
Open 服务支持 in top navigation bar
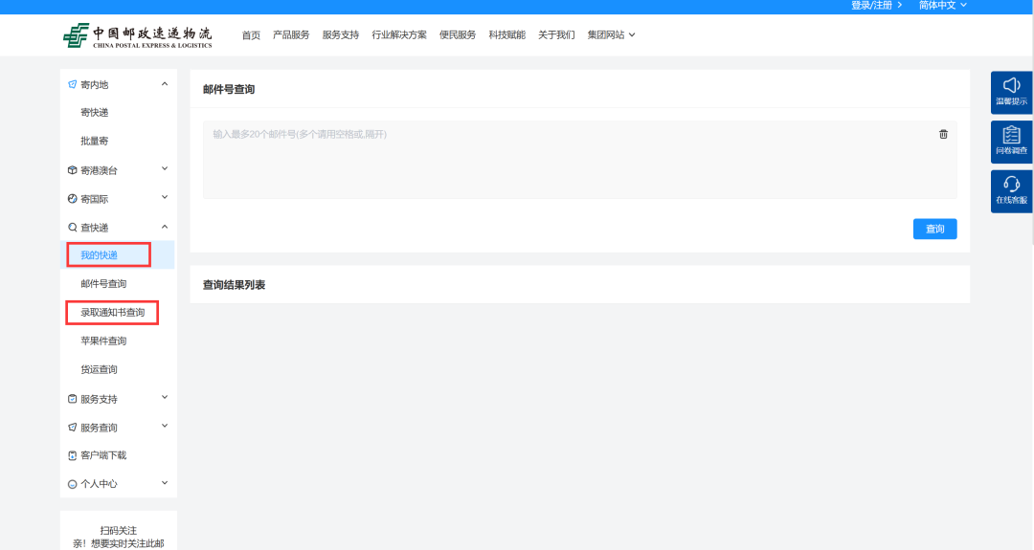tap(340, 34)
